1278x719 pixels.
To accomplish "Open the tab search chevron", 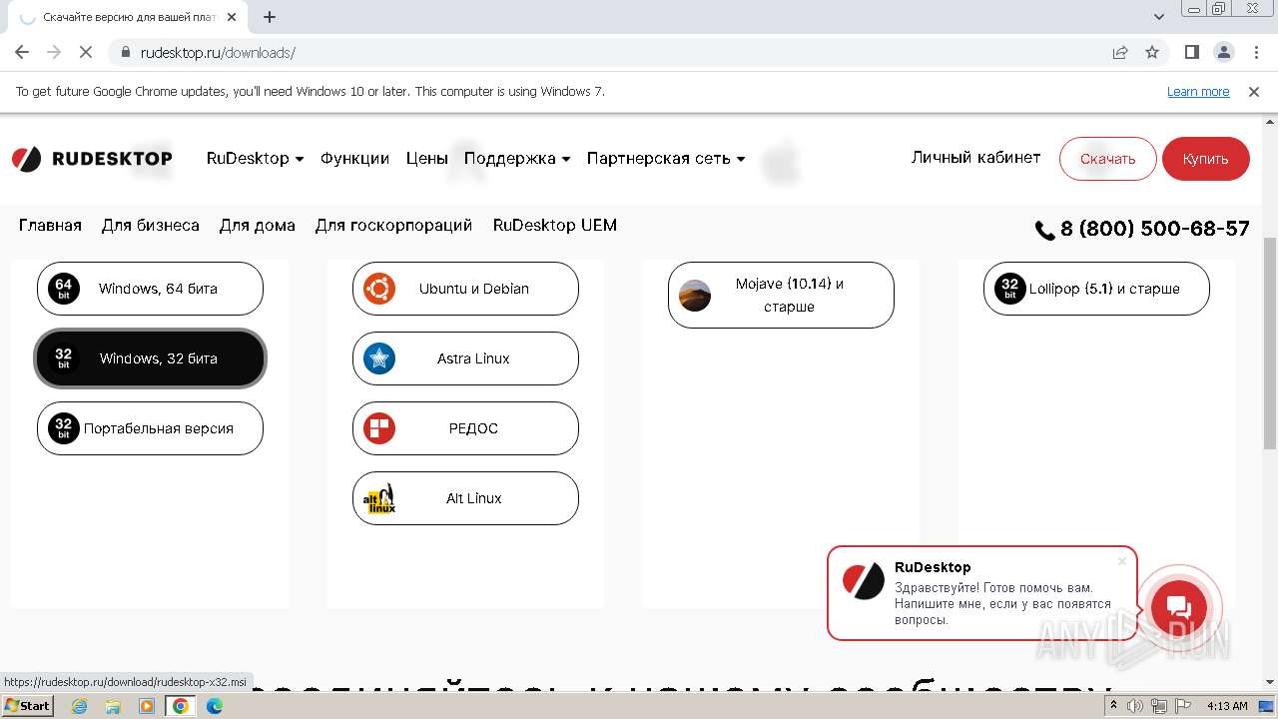I will pos(1159,17).
